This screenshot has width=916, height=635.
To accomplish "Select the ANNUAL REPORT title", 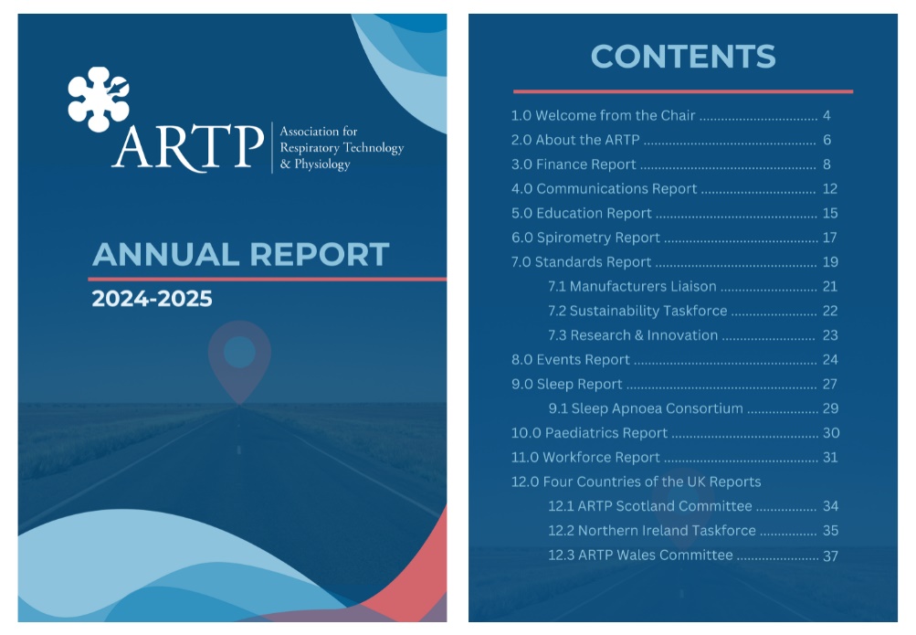I will 240,254.
